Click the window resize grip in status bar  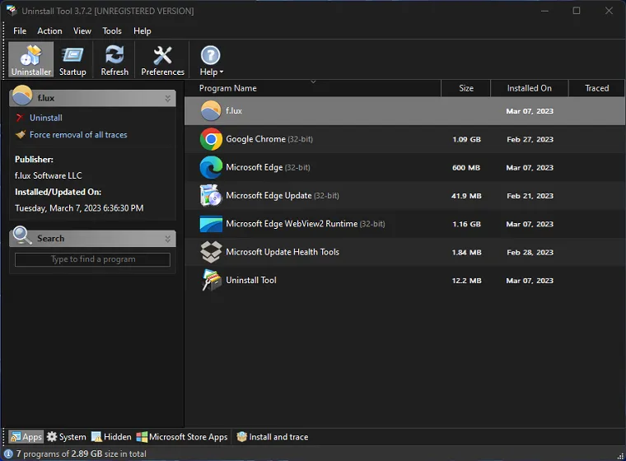620,456
